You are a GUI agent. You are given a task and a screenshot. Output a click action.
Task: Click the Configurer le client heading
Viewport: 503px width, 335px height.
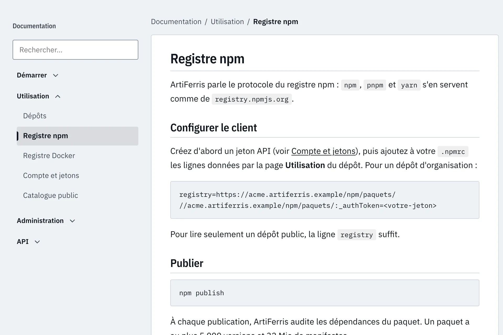(214, 128)
